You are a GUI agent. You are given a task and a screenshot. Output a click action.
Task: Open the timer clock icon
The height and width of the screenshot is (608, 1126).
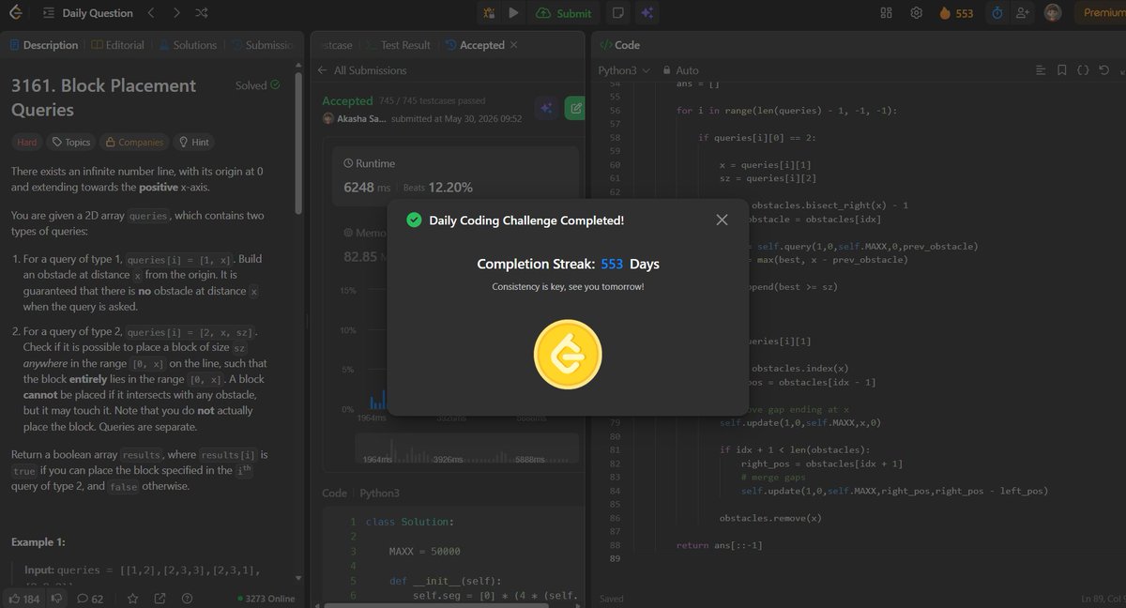pos(997,13)
